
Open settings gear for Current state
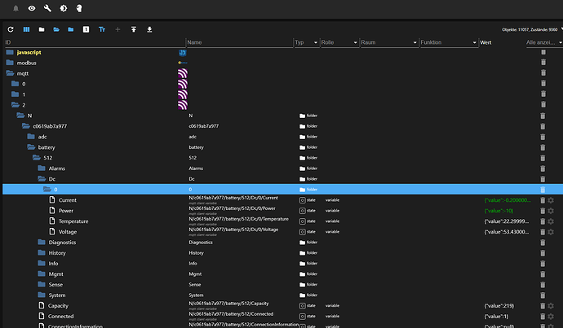(x=551, y=200)
